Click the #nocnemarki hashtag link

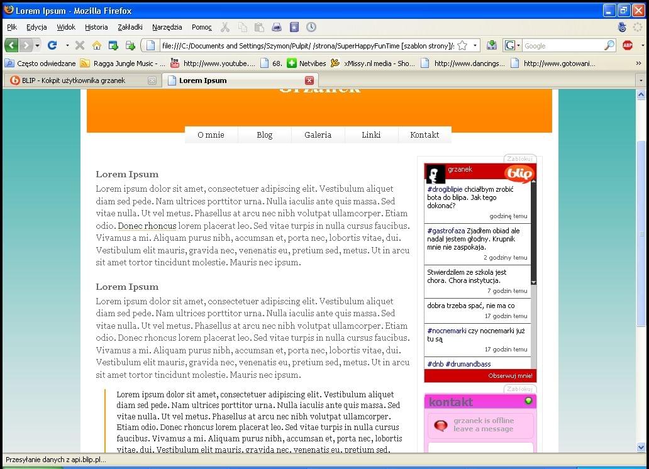(447, 331)
